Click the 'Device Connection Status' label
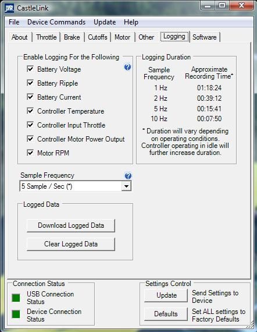 coord(54,315)
